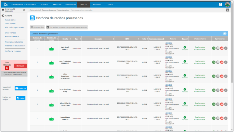Open the Otros menu
The image size is (234, 132).
click(110, 5)
